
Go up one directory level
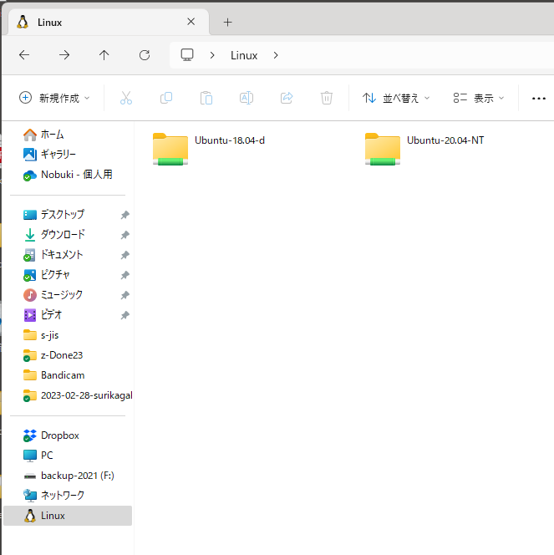[104, 55]
